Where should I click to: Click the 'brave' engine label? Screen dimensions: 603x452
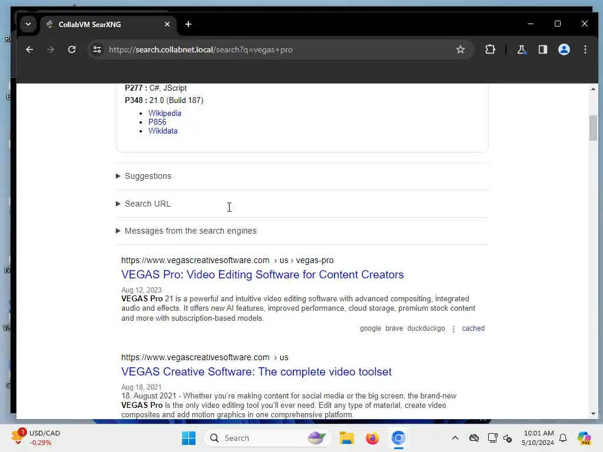point(394,328)
